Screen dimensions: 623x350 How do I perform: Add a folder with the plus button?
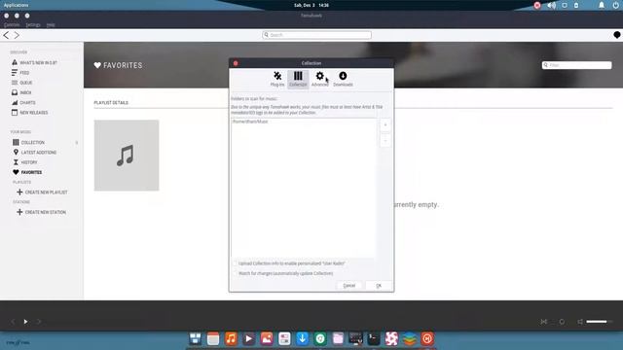[x=385, y=125]
